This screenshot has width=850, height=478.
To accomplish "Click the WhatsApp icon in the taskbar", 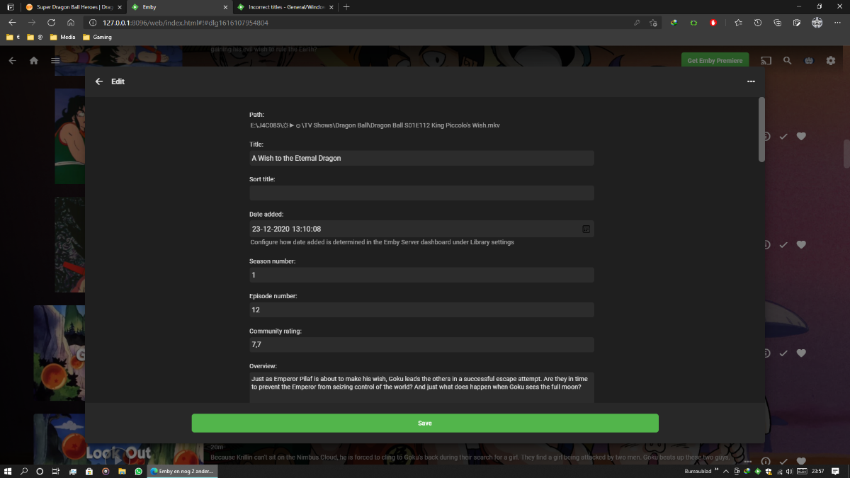I will pyautogui.click(x=139, y=471).
